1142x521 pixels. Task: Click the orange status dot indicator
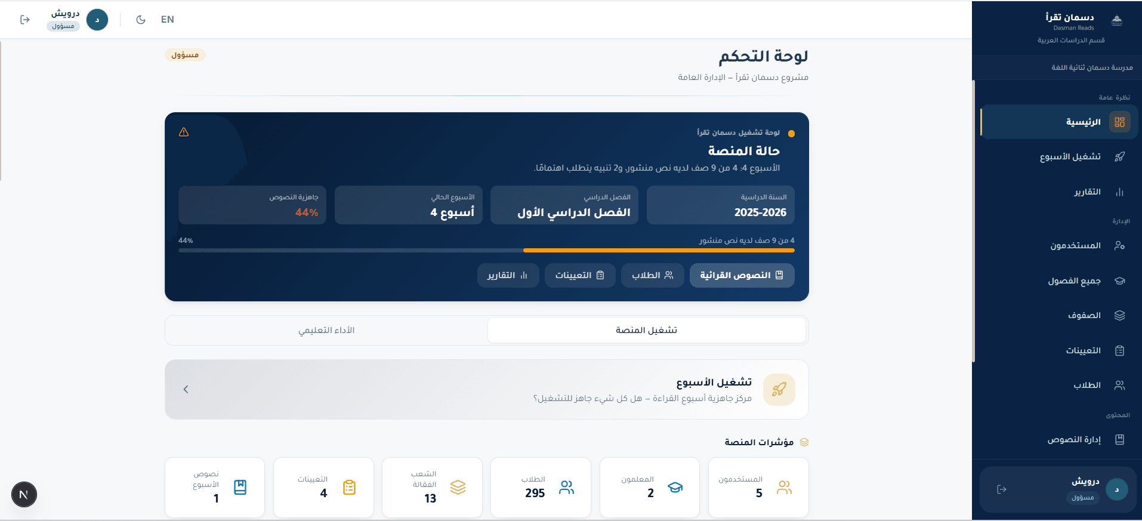[x=791, y=134]
